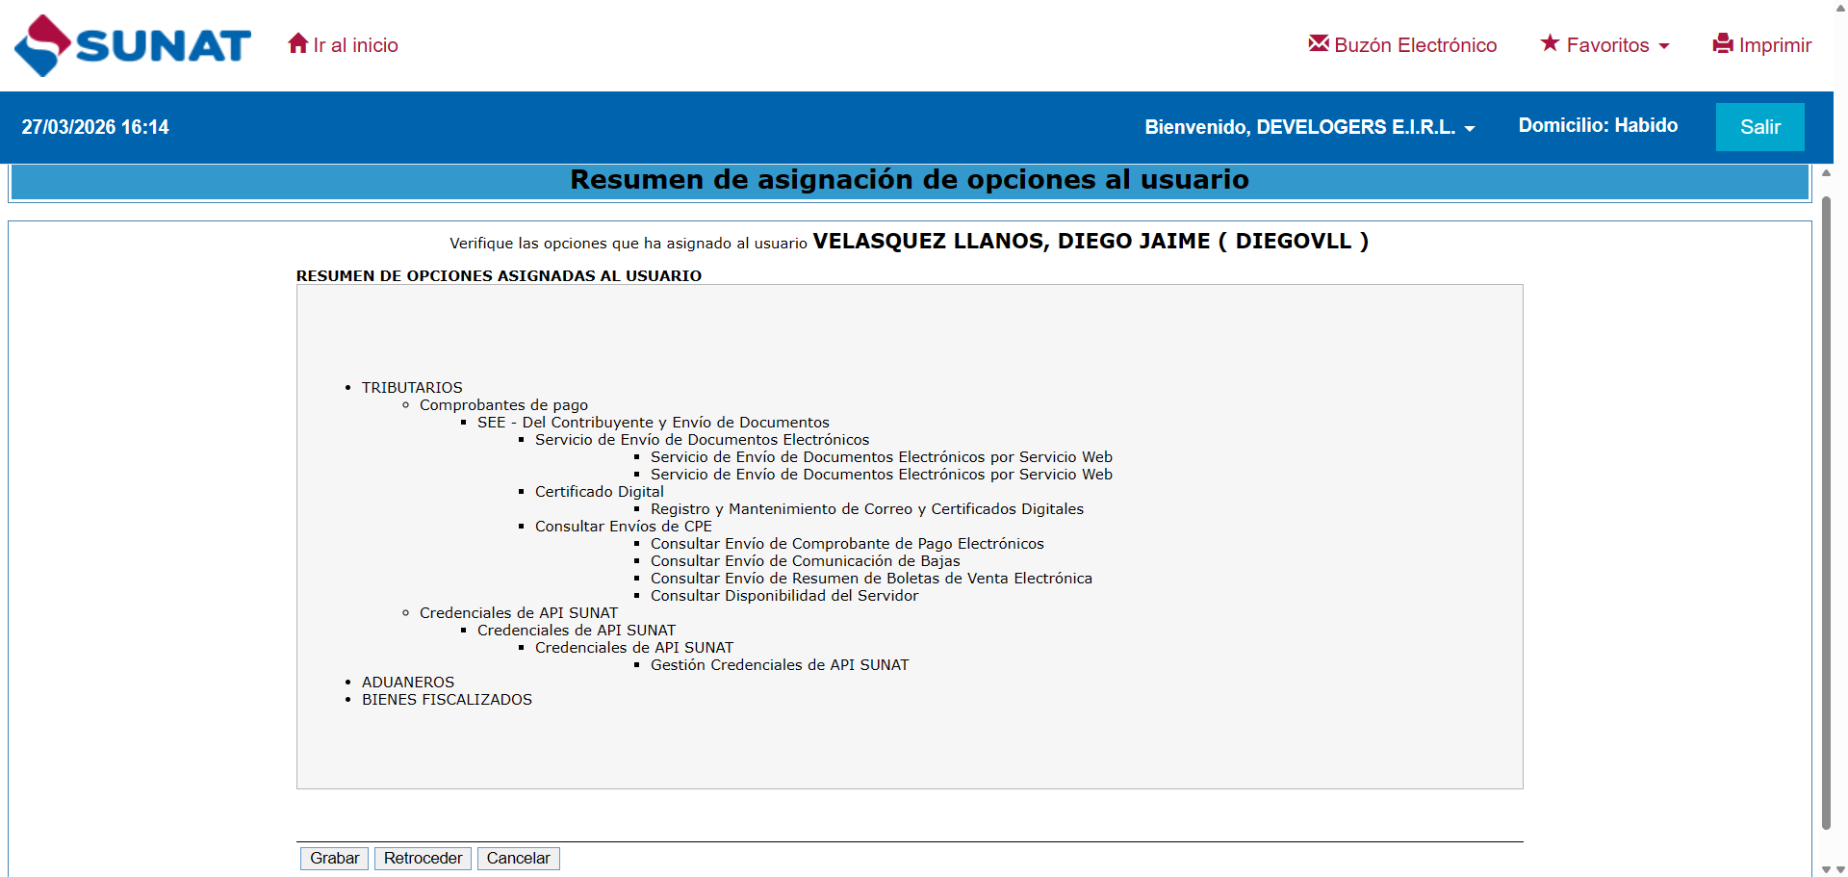Image resolution: width=1848 pixels, height=877 pixels.
Task: Click the Cancelar button
Action: point(518,858)
